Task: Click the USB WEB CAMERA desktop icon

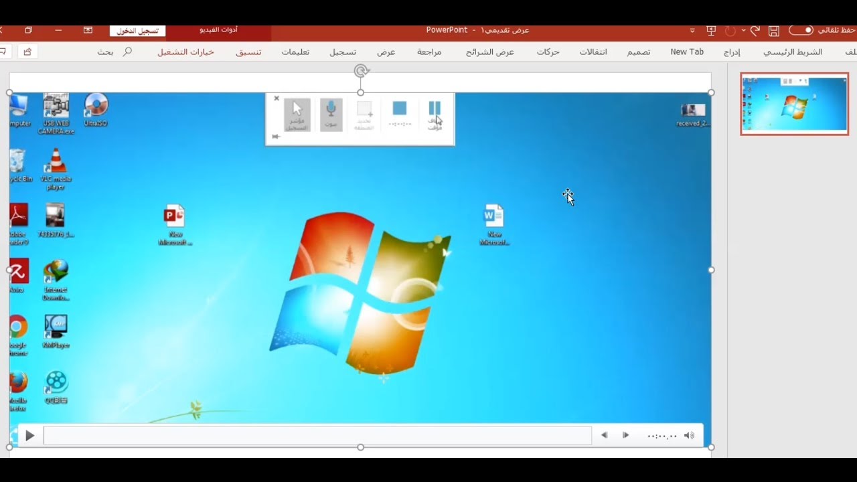Action: click(56, 114)
